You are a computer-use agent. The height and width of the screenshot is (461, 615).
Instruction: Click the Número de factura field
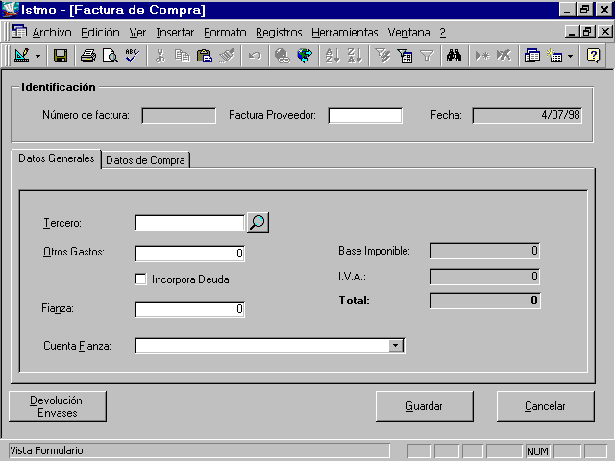click(x=179, y=115)
